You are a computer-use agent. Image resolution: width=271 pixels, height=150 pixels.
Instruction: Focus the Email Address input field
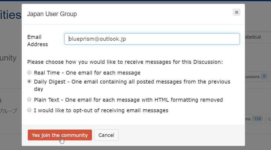152,39
